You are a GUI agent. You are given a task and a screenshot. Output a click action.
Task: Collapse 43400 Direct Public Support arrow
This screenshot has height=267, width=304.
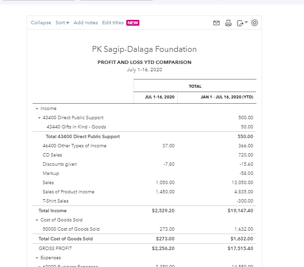point(39,118)
